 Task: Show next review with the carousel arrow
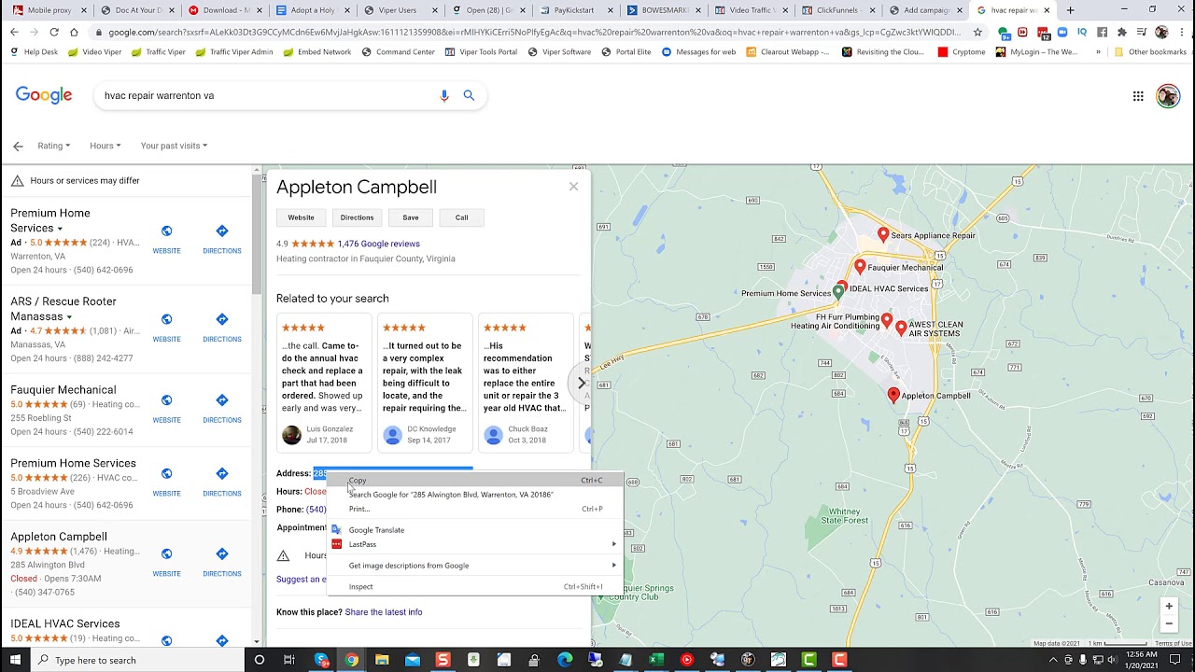click(x=581, y=383)
